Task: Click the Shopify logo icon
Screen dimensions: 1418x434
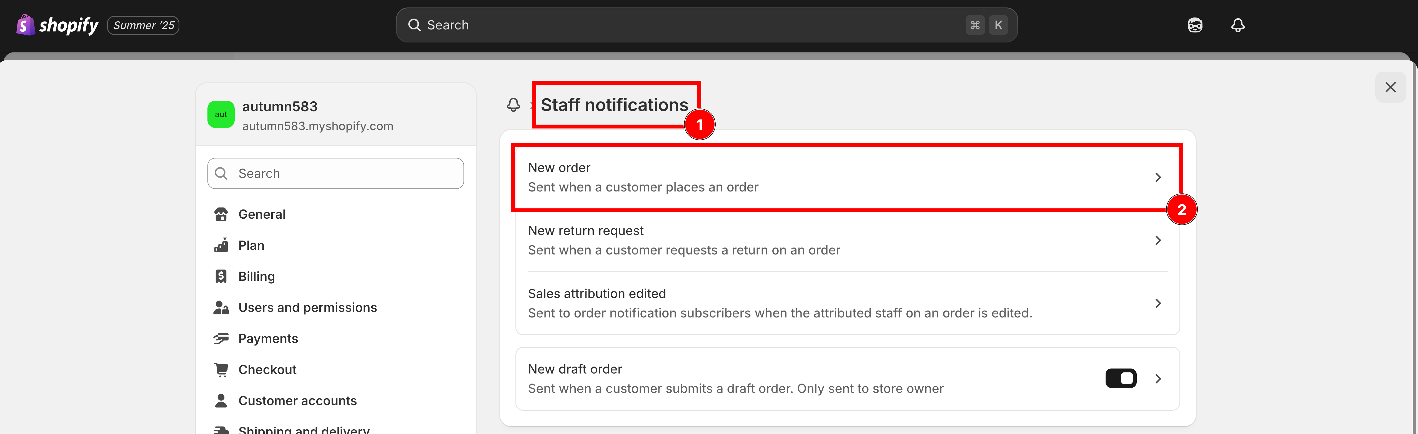Action: (x=25, y=25)
